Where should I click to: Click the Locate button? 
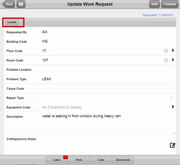point(12,22)
